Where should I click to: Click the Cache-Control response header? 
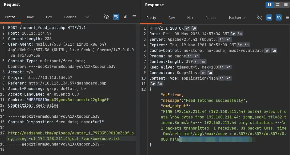point(206,51)
